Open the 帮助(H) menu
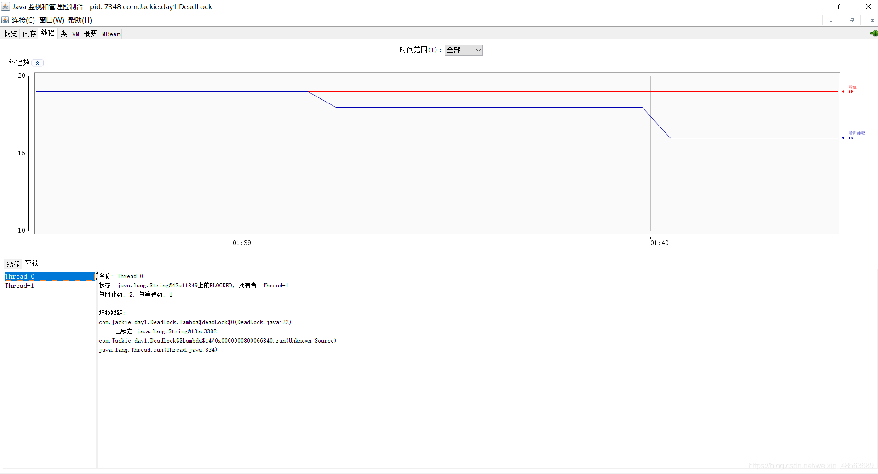Image resolution: width=878 pixels, height=474 pixels. point(80,20)
